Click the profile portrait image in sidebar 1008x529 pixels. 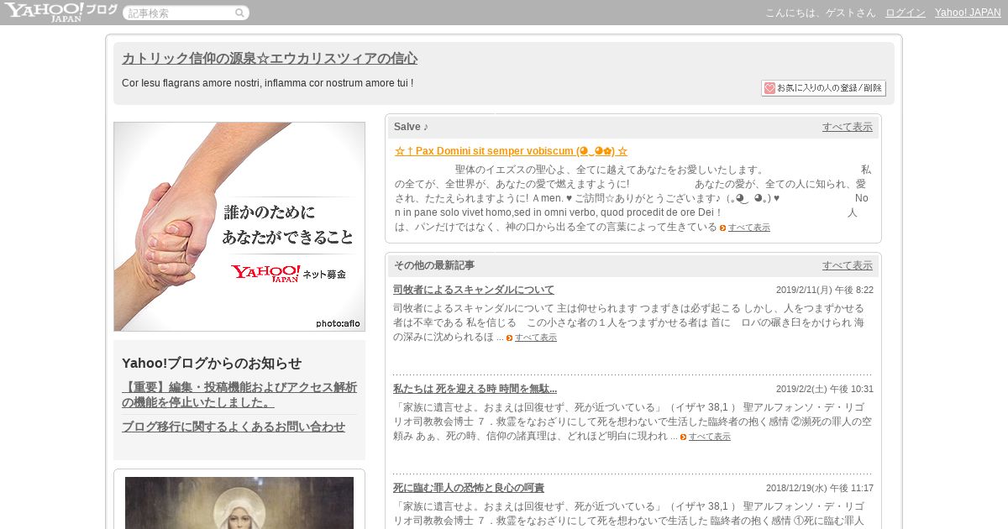click(239, 503)
